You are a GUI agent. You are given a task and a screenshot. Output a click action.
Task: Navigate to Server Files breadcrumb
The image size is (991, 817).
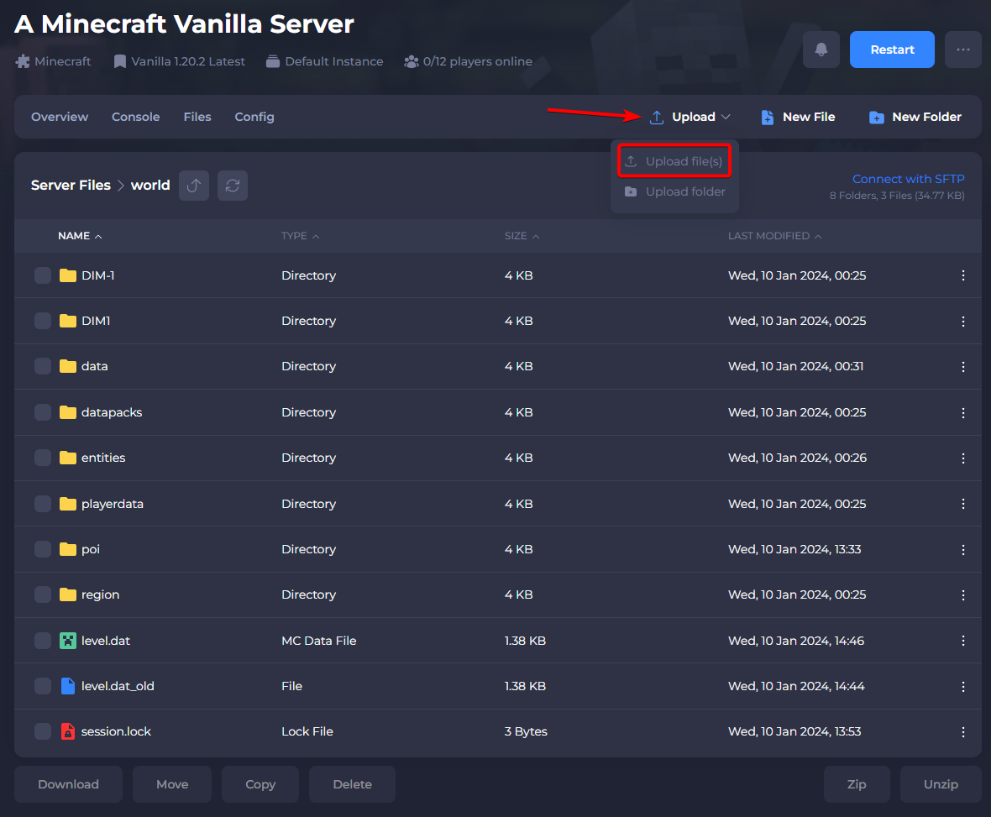point(71,185)
